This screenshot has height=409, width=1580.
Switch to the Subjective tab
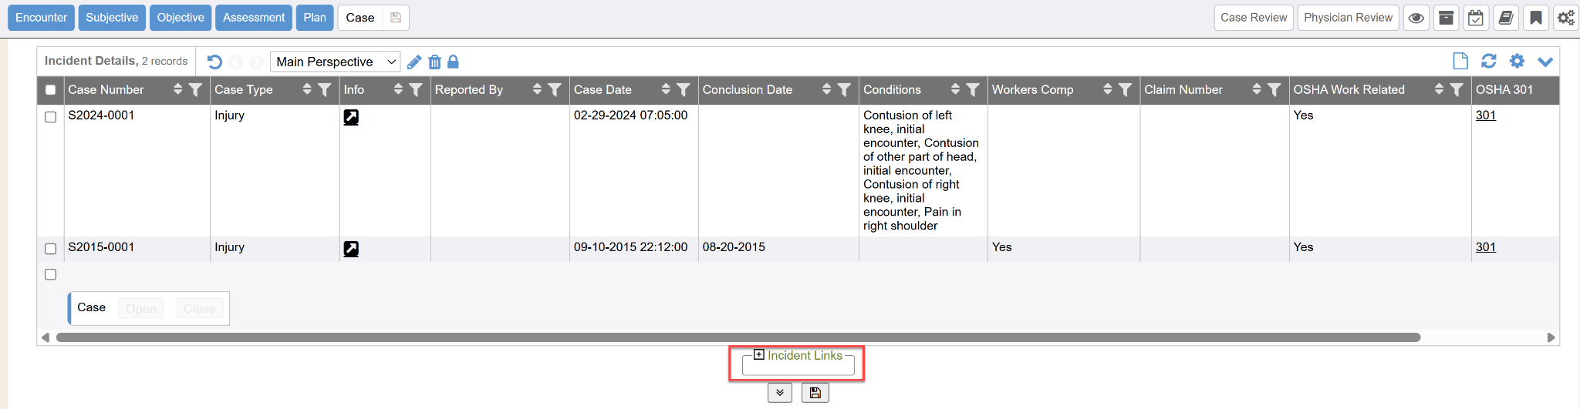click(x=112, y=18)
